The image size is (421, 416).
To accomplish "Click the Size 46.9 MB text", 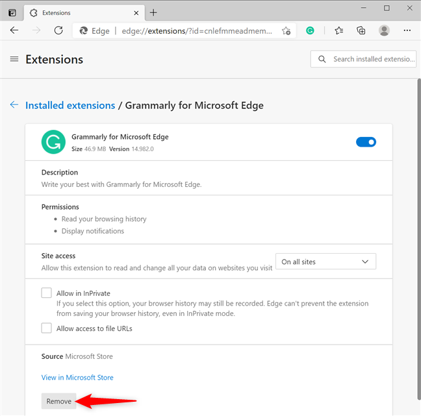I will point(88,149).
